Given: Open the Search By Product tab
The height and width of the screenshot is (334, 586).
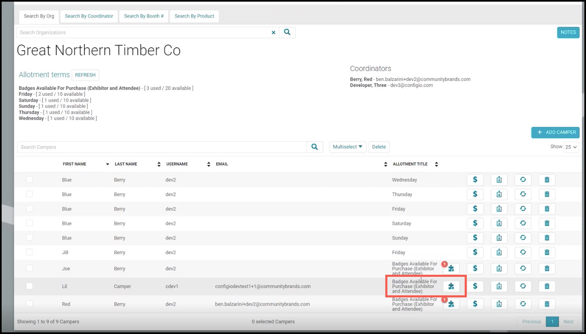Looking at the screenshot, I should 194,16.
